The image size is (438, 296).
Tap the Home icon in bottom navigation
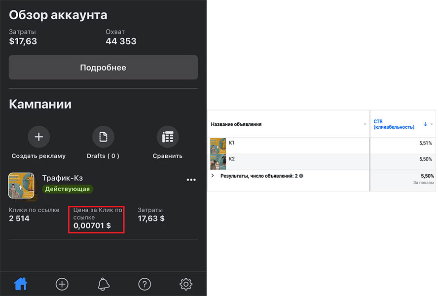tap(21, 284)
